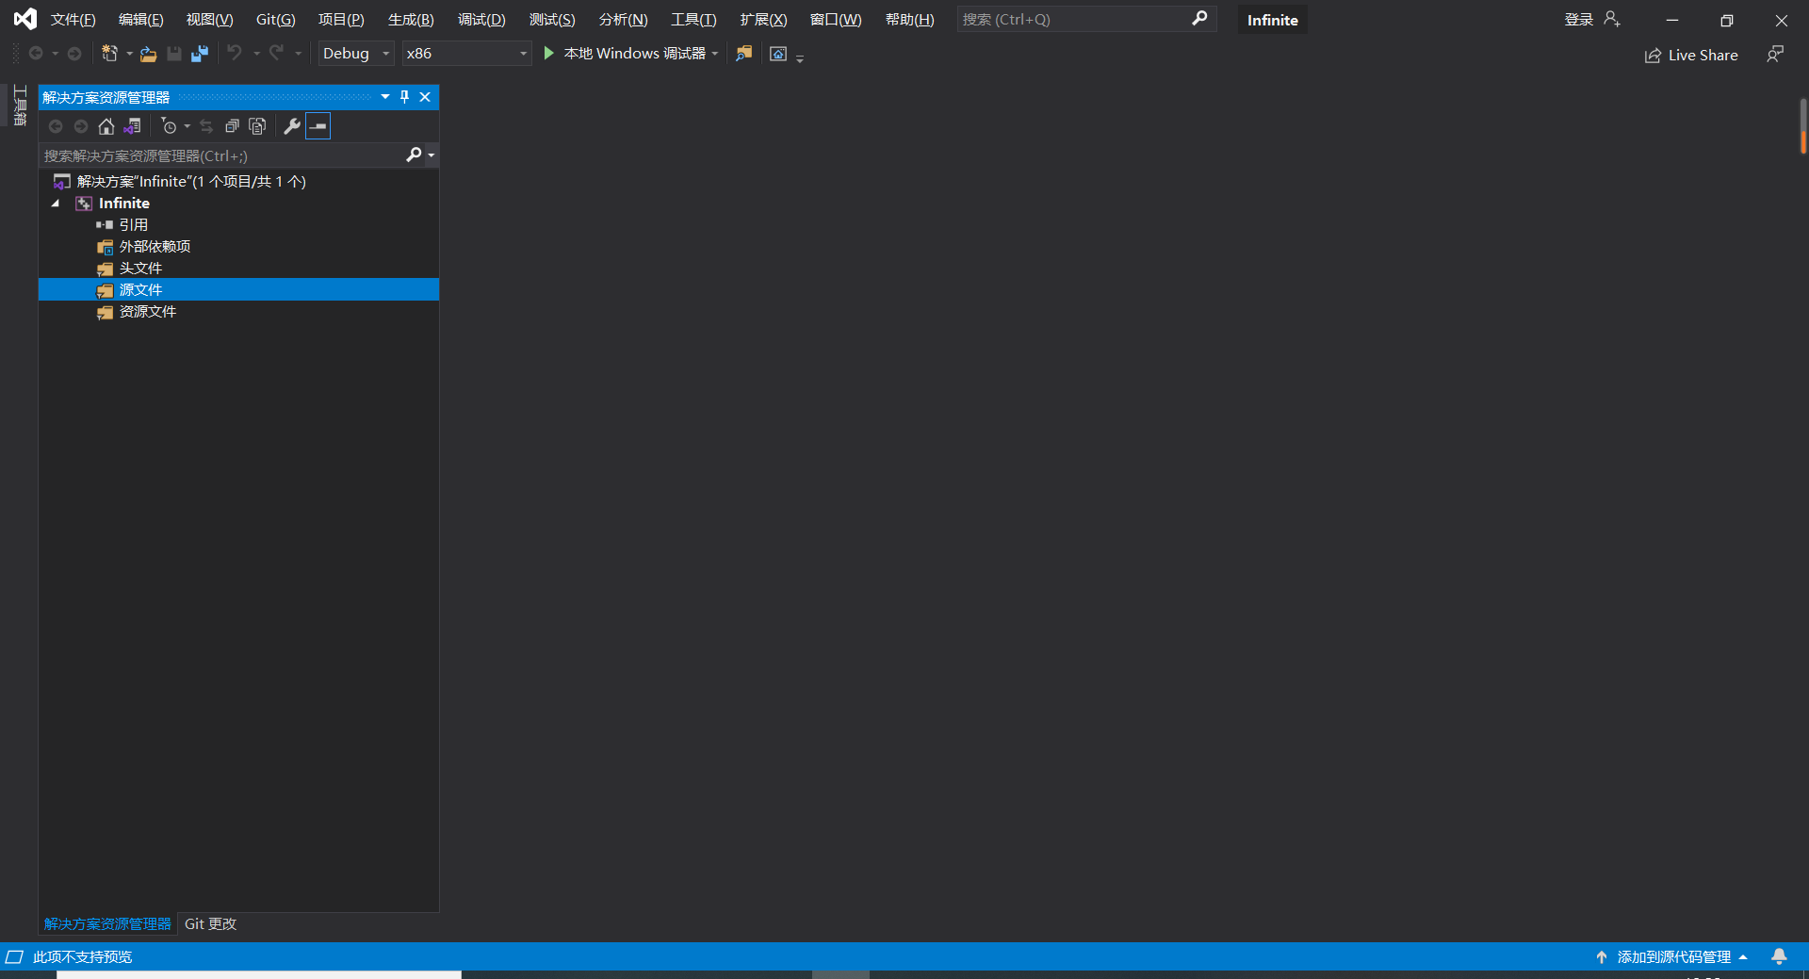This screenshot has width=1809, height=979.
Task: Click the Undo arrow icon
Action: point(235,53)
